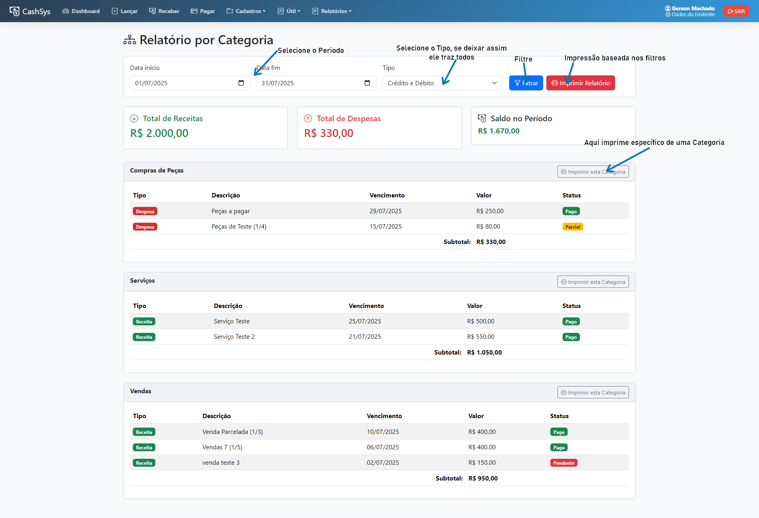This screenshot has width=759, height=518.
Task: Open the Lançar menu item
Action: coord(125,11)
